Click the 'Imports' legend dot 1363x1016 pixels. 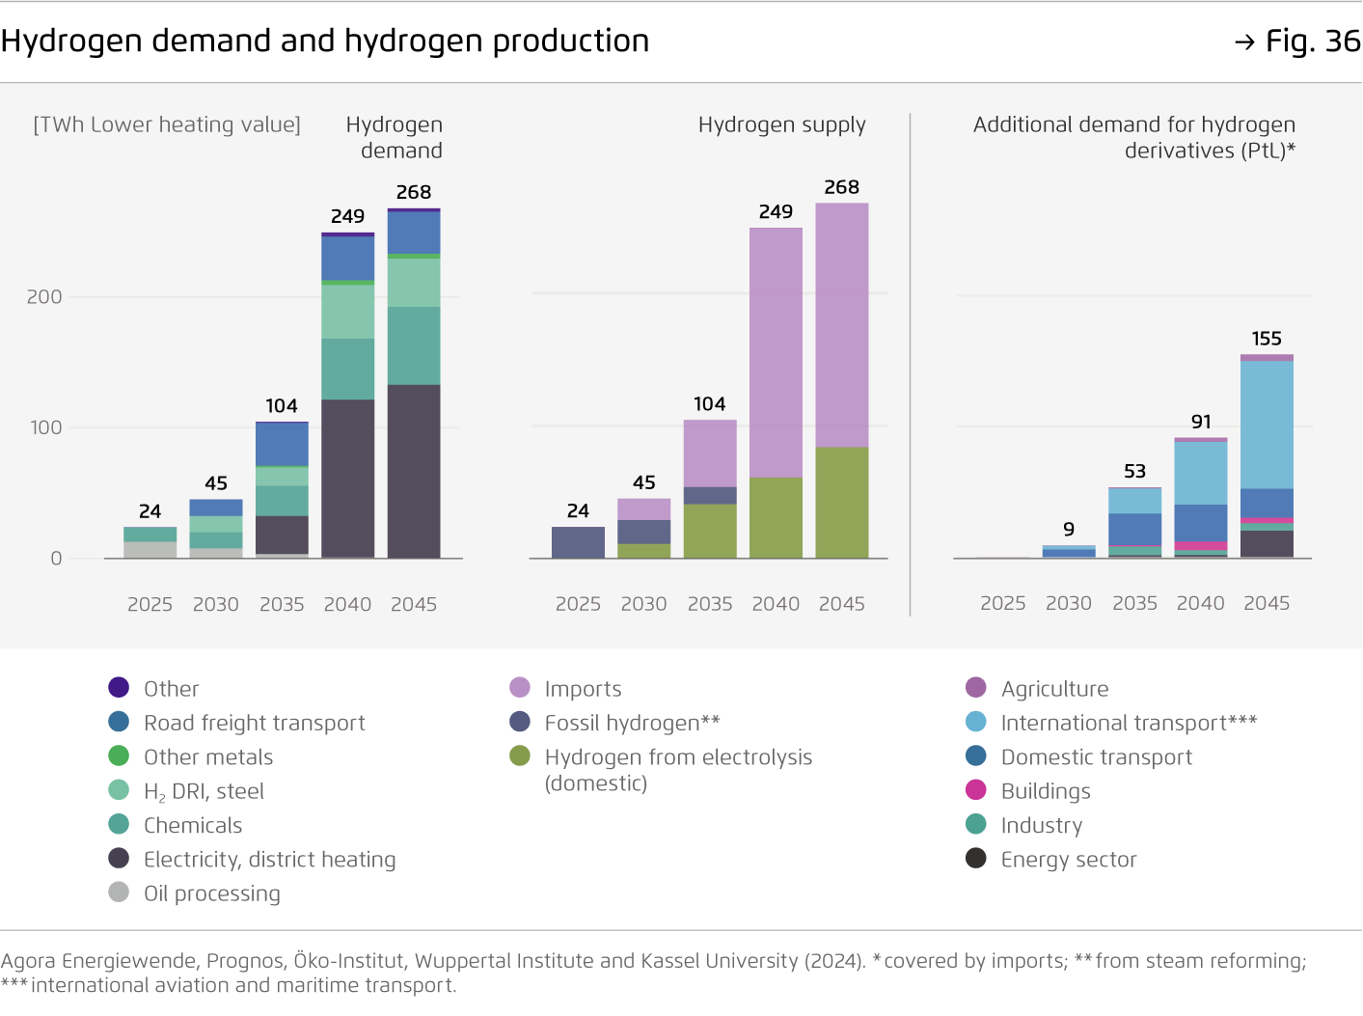(520, 687)
